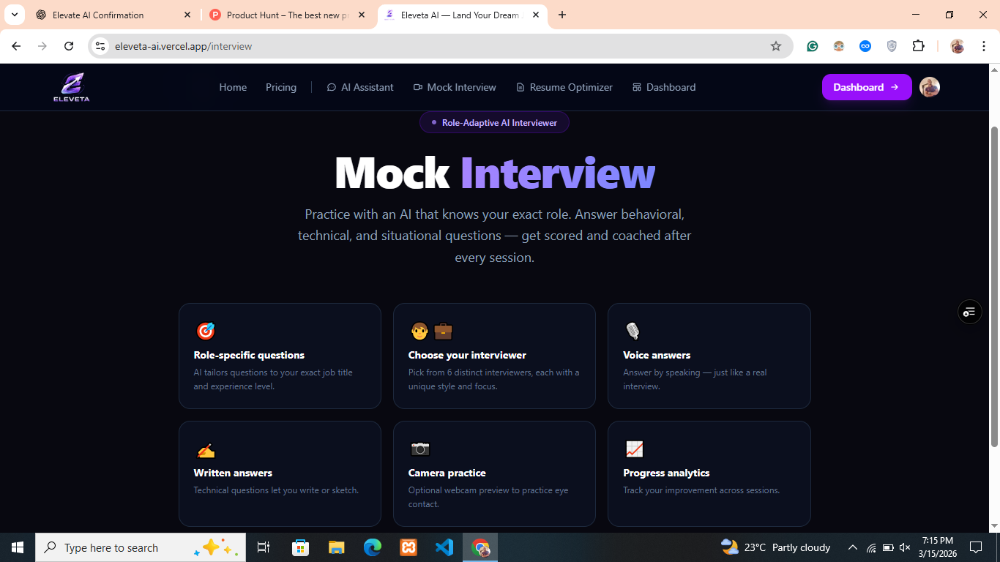Click the blue Copilot extension icon
Image resolution: width=1000 pixels, height=562 pixels.
pos(865,45)
